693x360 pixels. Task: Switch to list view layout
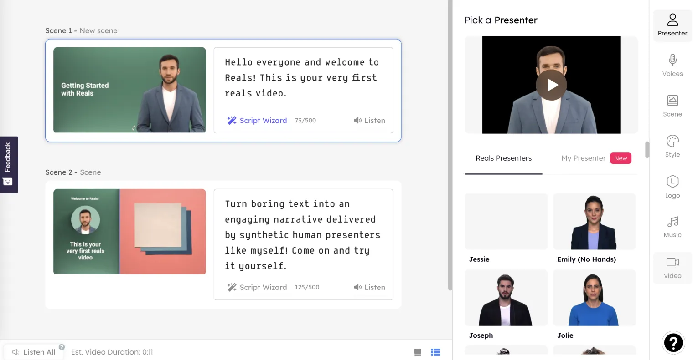click(435, 352)
